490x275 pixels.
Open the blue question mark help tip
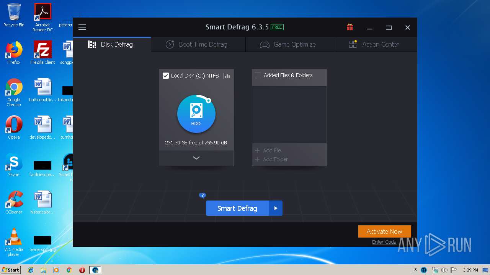pyautogui.click(x=203, y=196)
